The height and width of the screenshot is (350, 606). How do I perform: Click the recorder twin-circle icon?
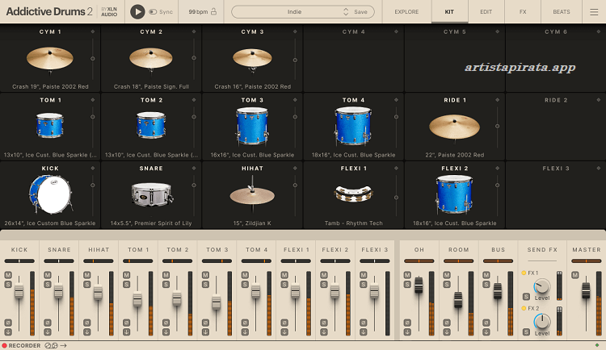tap(51, 346)
